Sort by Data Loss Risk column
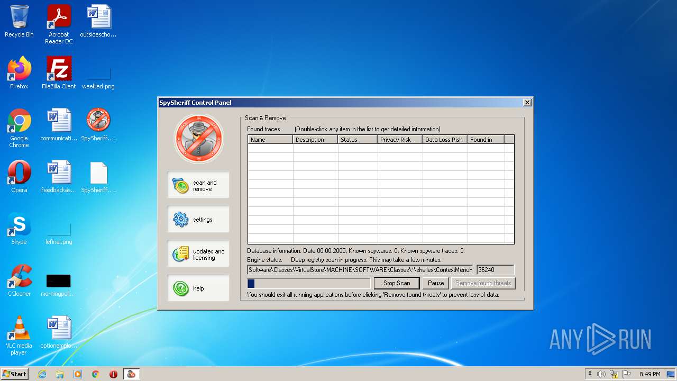Viewport: 677px width, 381px height. 445,140
